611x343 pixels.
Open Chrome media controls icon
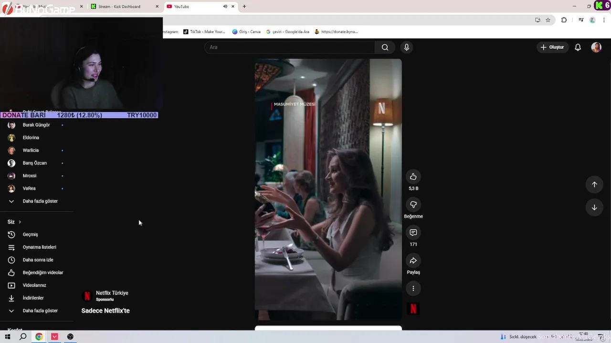tap(581, 20)
